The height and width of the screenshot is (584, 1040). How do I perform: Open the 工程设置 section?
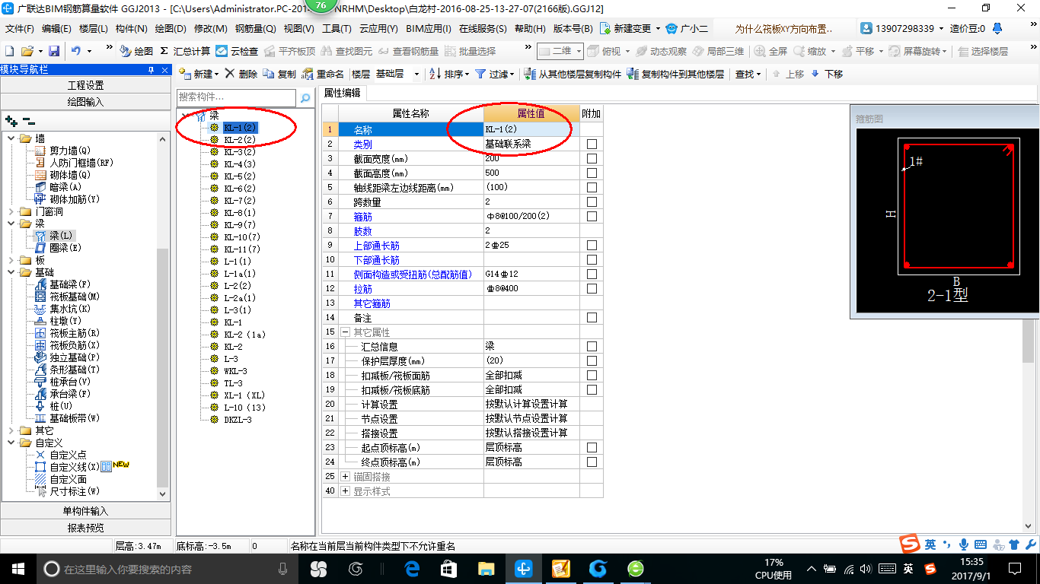point(85,85)
